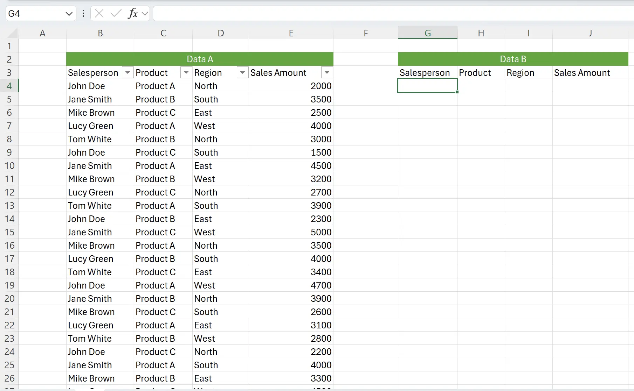This screenshot has height=391, width=634.
Task: Select column E header
Action: [291, 33]
